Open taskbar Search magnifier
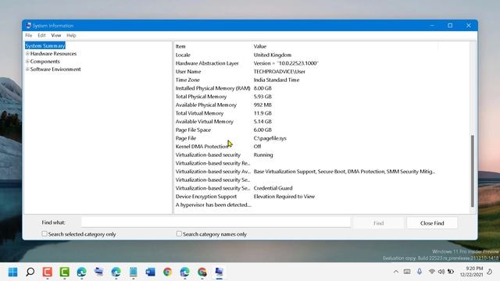The image size is (500, 281). click(30, 272)
